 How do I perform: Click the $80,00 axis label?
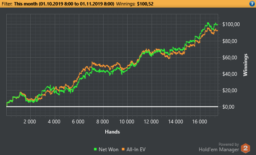coord(230,41)
